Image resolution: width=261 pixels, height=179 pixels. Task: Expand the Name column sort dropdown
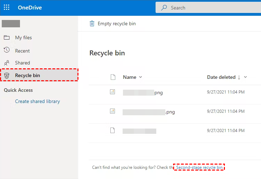coord(140,77)
